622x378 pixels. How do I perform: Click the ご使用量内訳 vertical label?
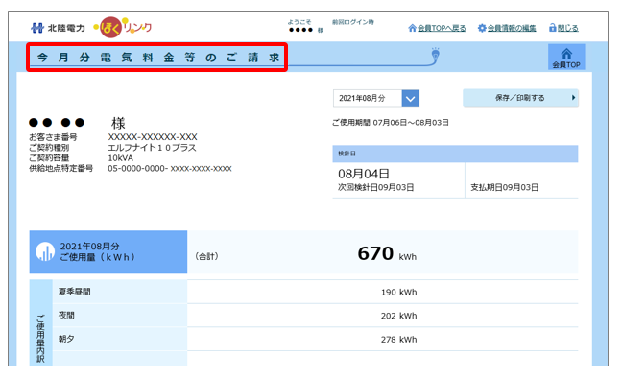click(x=40, y=339)
